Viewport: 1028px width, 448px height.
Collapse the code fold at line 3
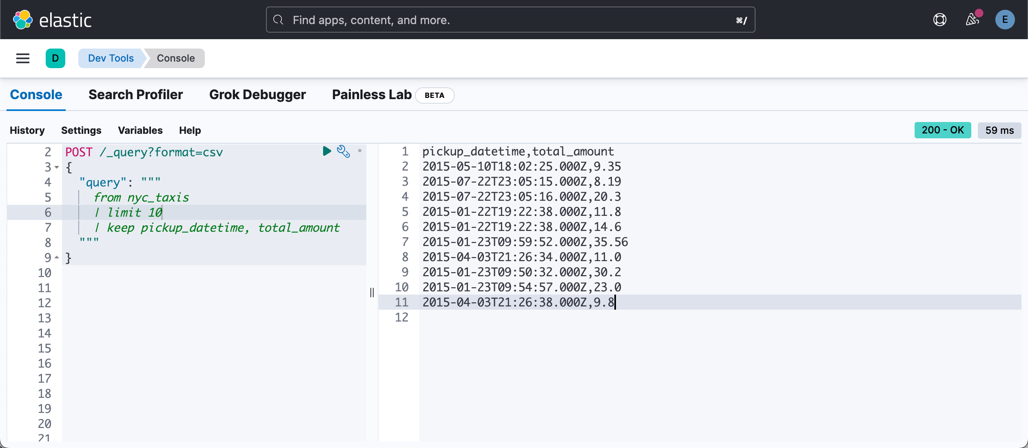[56, 167]
